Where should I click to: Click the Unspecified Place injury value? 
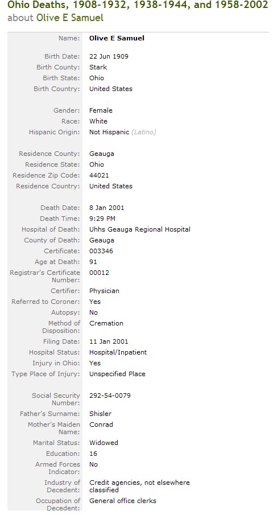117,374
